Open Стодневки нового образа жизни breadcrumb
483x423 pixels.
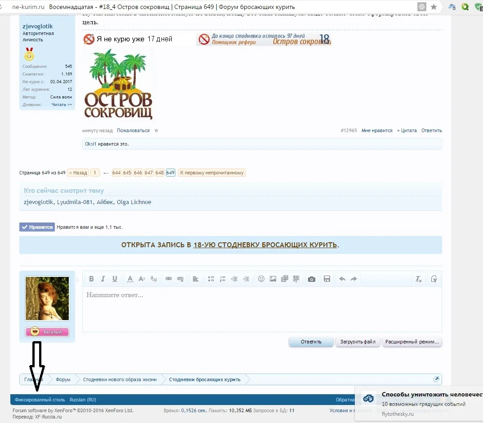pos(120,379)
